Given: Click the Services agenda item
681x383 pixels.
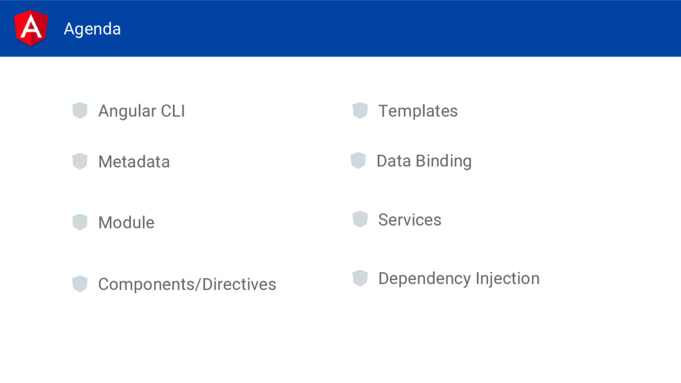Looking at the screenshot, I should (x=410, y=219).
